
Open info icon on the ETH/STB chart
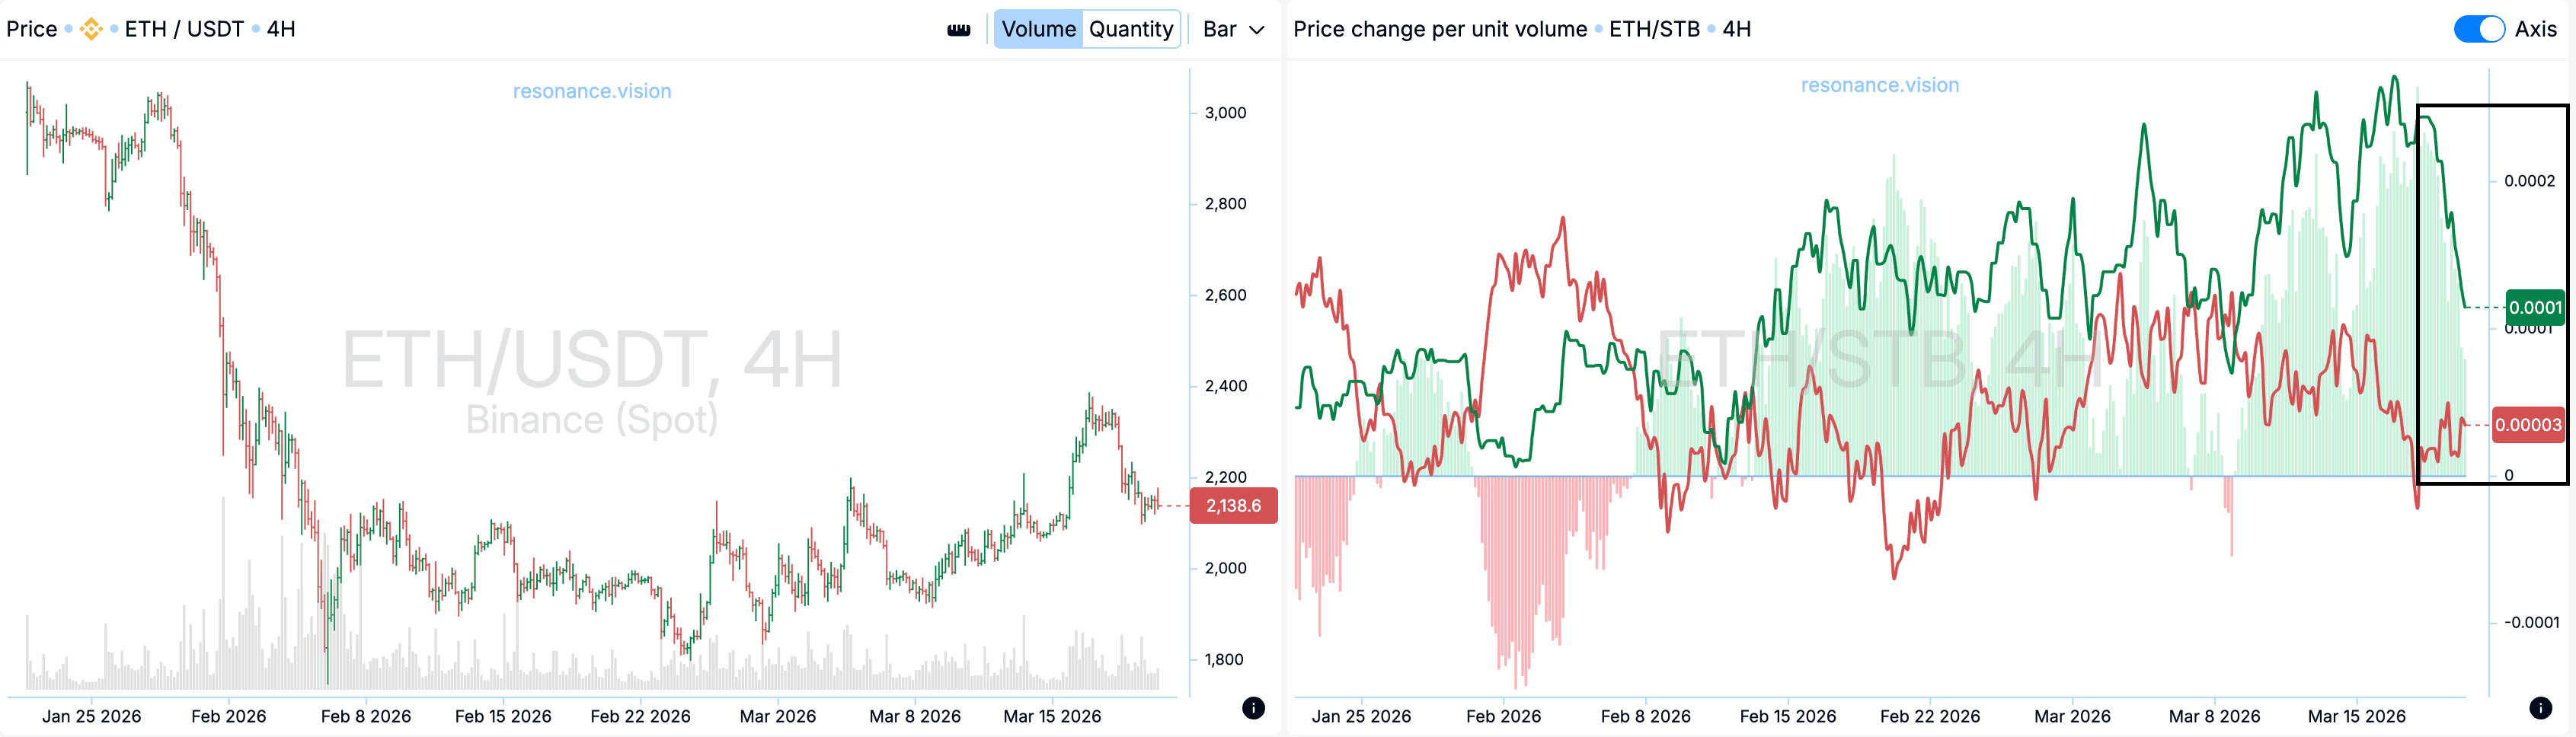pos(2540,708)
